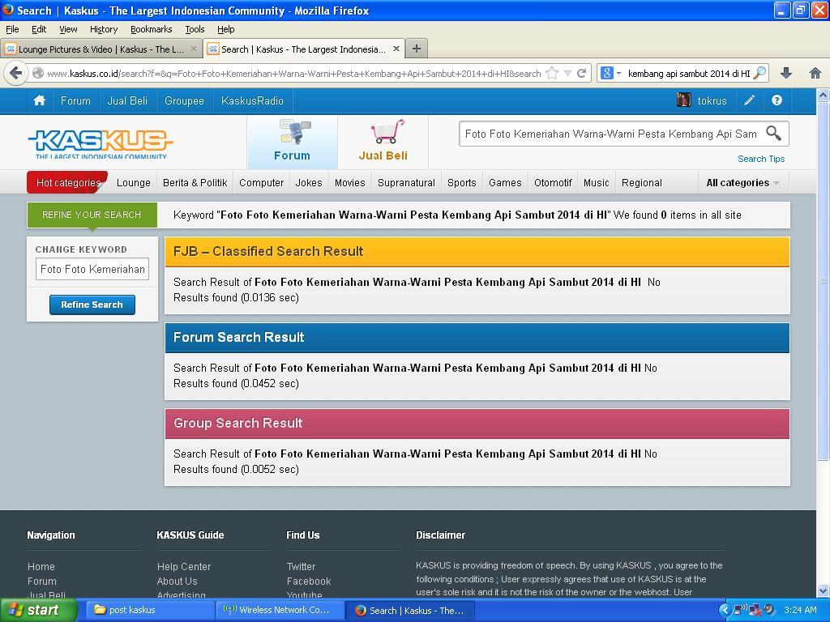830x622 pixels.
Task: Click the magnifier icon in Kaskus search box
Action: click(x=773, y=134)
